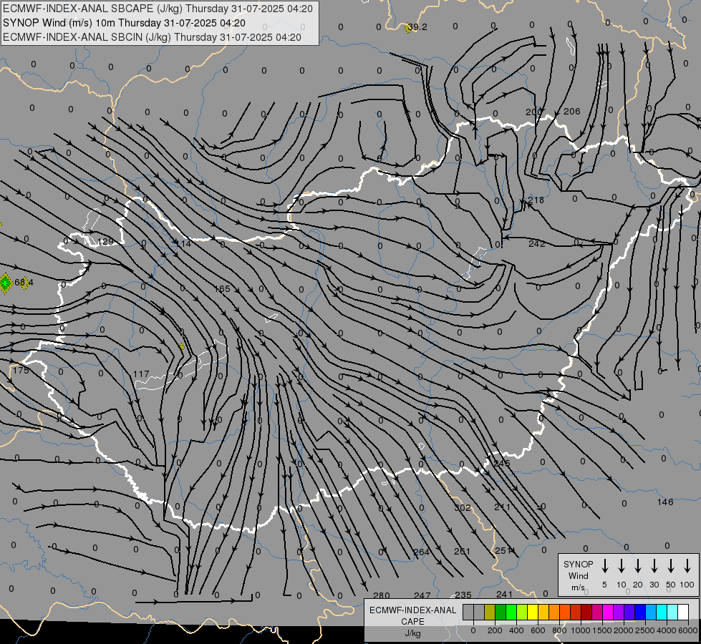
Task: Click the 280 value on the map
Action: [x=382, y=595]
